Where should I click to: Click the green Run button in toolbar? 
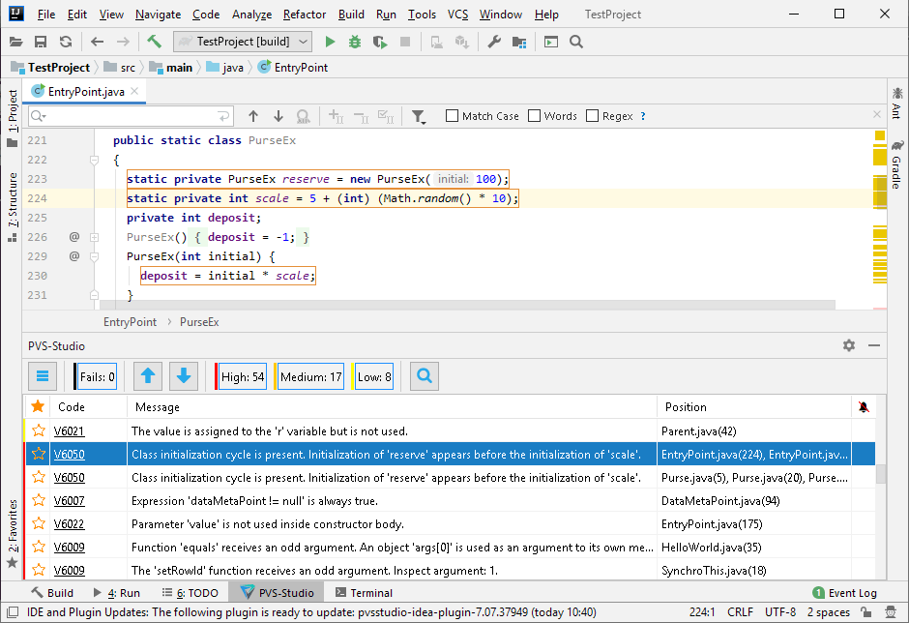pyautogui.click(x=330, y=42)
